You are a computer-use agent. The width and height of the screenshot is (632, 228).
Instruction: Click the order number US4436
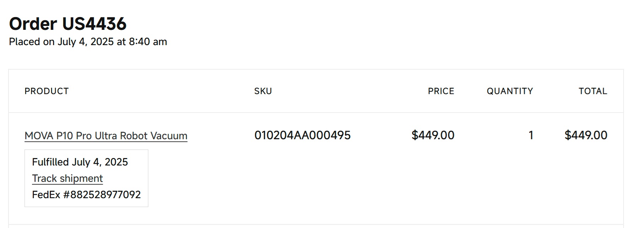(94, 24)
